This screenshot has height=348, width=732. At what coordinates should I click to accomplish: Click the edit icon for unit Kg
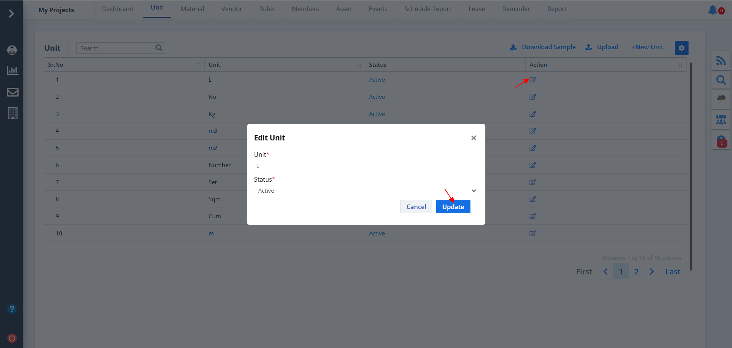pyautogui.click(x=533, y=114)
